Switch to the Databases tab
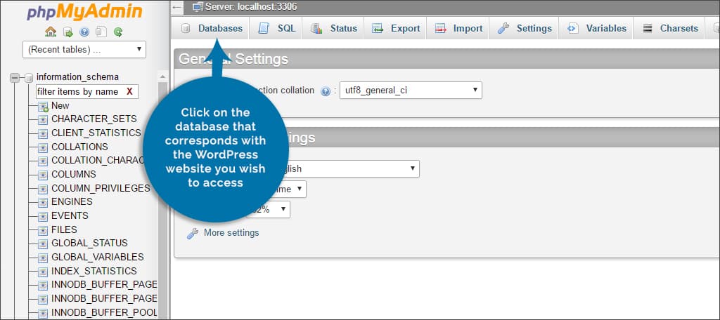This screenshot has width=720, height=320. pos(212,29)
